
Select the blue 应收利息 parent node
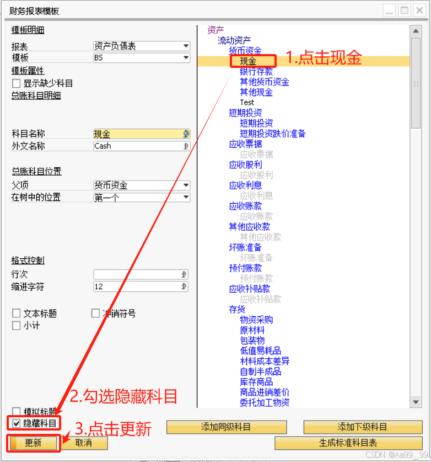pyautogui.click(x=245, y=185)
